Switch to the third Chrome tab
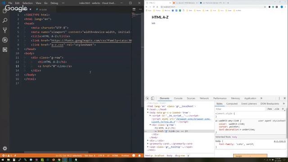 pyautogui.click(x=212, y=3)
